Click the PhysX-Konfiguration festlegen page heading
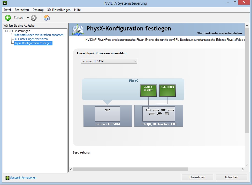This screenshot has height=185, width=252. coord(129,28)
